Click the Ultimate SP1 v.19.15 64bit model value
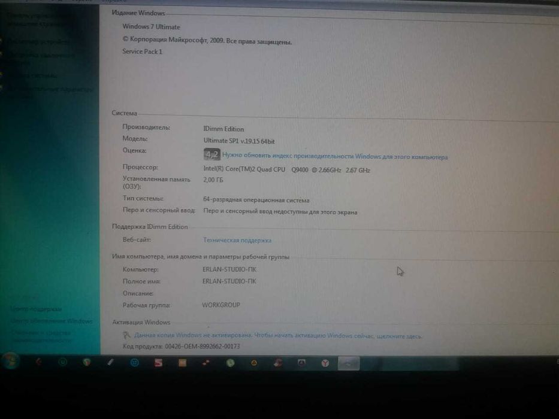The height and width of the screenshot is (419, 559). pos(239,141)
